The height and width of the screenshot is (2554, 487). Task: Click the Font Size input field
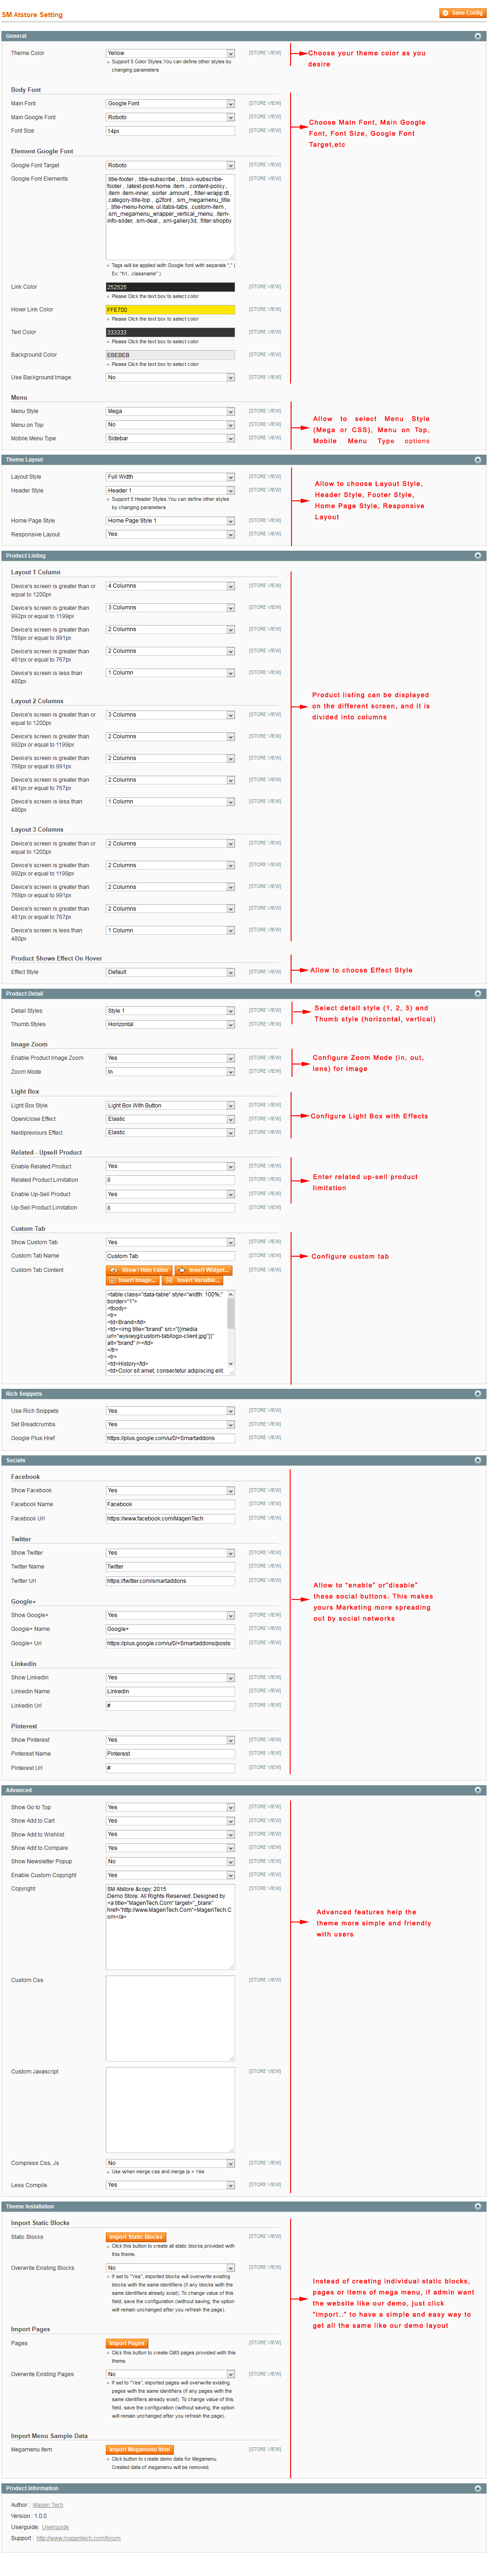170,131
